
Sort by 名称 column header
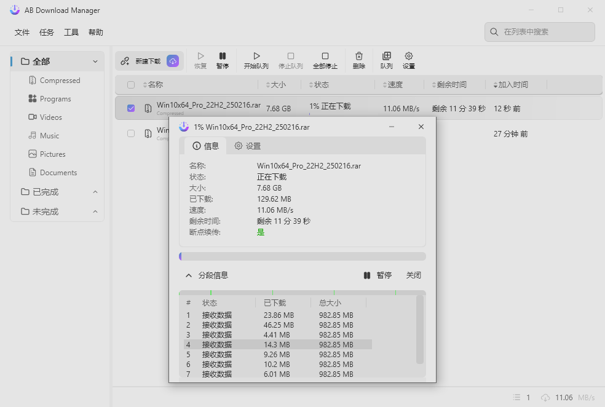point(153,85)
